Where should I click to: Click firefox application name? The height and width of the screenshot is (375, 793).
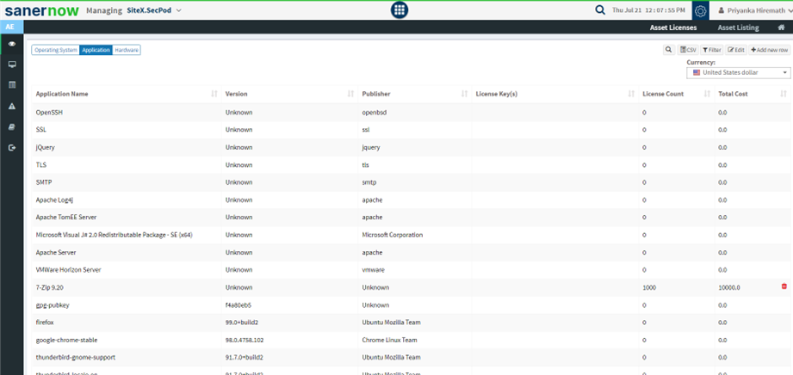[x=45, y=323]
